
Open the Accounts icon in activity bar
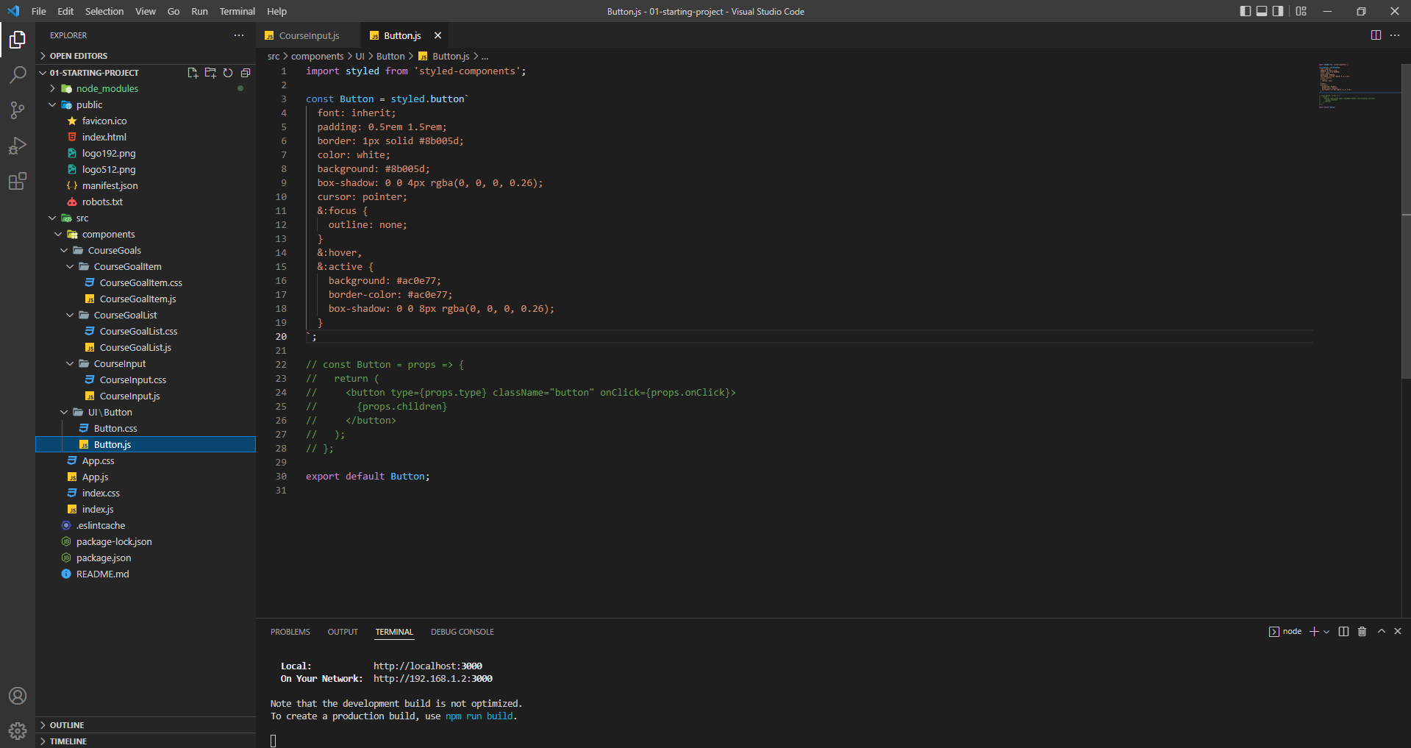pyautogui.click(x=18, y=696)
